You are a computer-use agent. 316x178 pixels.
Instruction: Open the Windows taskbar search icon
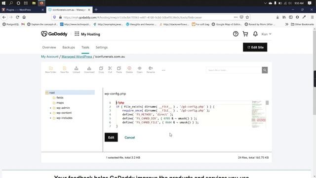coord(11,3)
